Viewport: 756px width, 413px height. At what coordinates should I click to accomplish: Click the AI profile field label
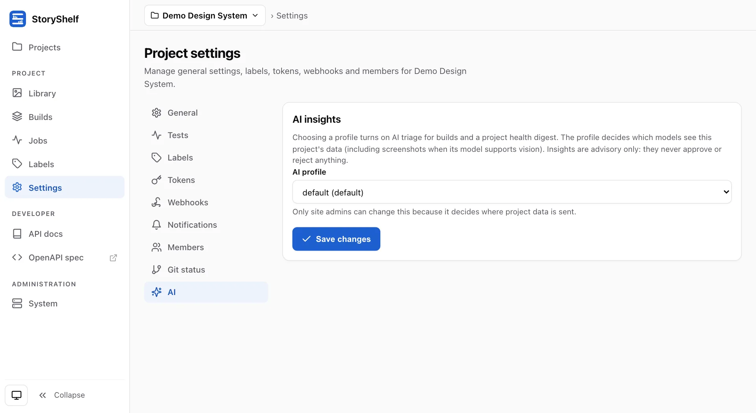(309, 172)
